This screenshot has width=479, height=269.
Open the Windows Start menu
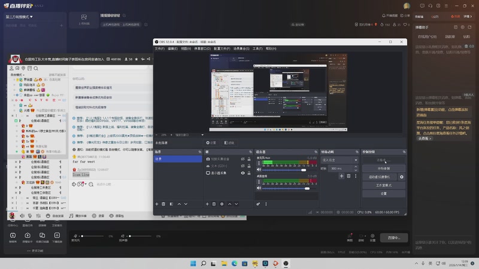coord(193,263)
